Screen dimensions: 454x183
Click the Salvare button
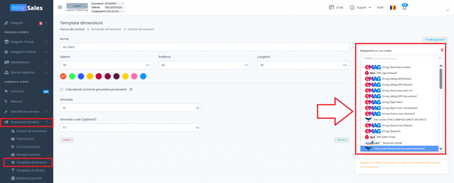pos(341,140)
